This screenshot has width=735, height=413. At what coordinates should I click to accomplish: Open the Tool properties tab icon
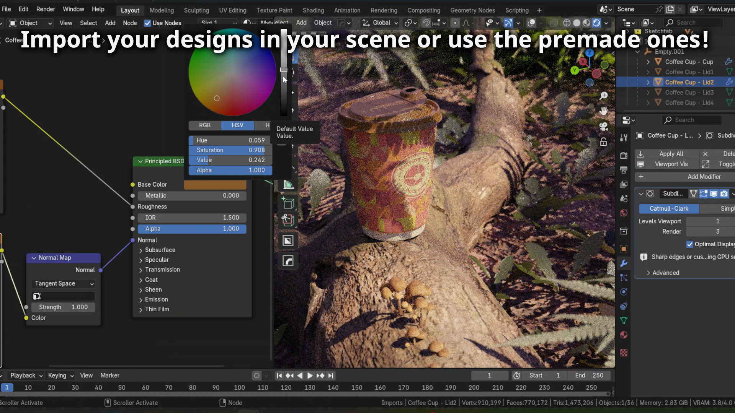[624, 138]
